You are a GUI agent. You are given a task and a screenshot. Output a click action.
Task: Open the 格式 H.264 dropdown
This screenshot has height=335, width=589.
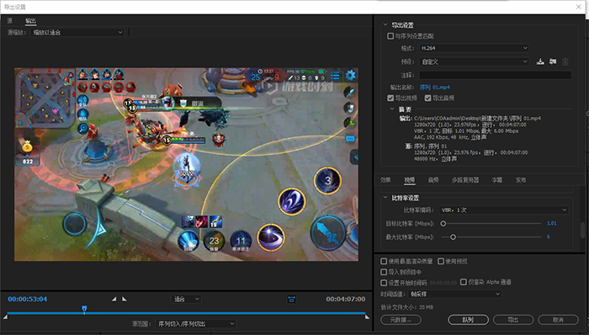pos(474,48)
